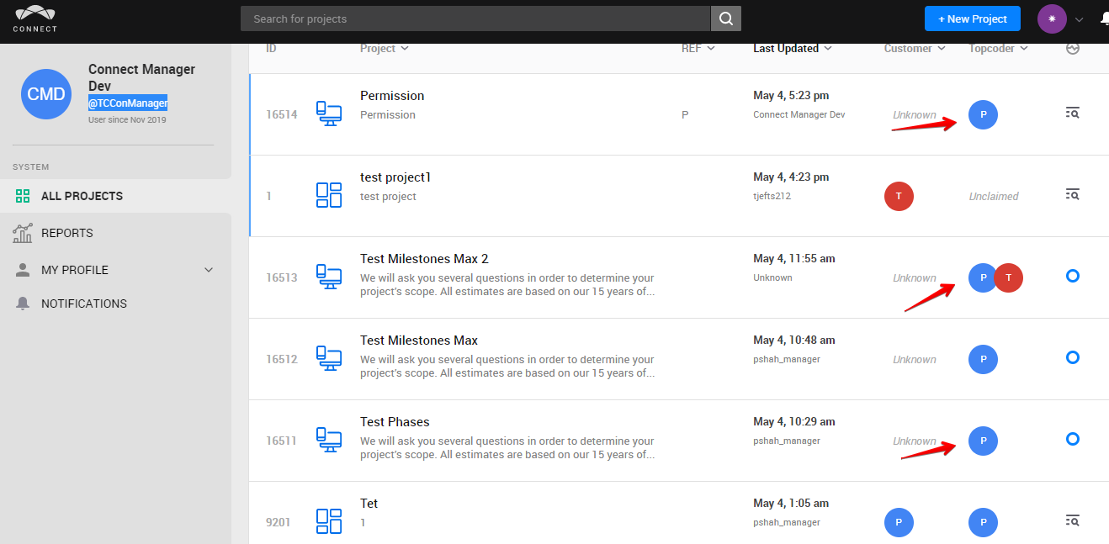Open the Customer filter dropdown

[x=915, y=48]
